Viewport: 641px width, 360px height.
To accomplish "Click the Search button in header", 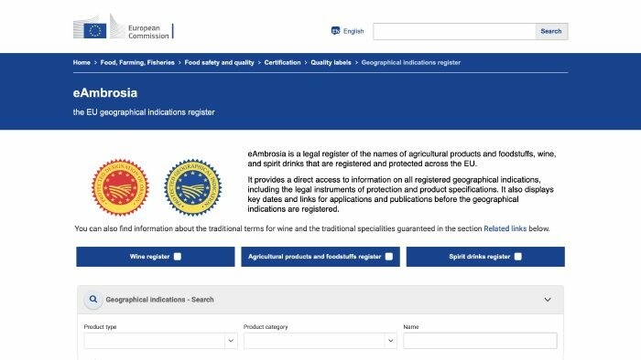I will point(551,31).
